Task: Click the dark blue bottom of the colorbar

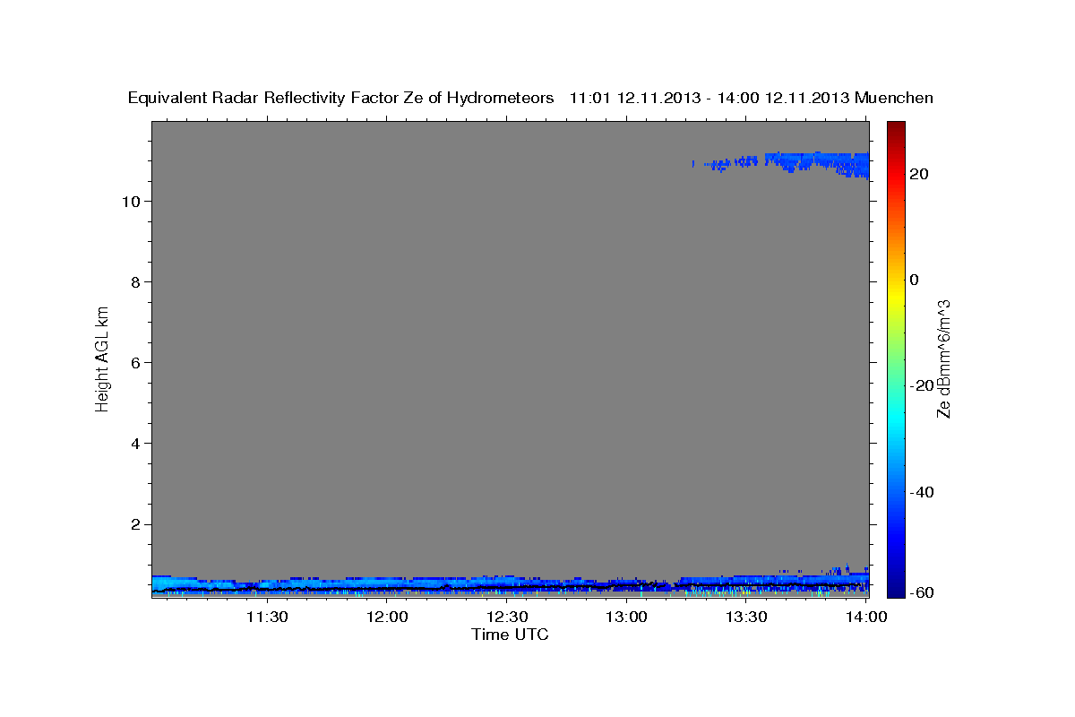Action: tap(896, 590)
